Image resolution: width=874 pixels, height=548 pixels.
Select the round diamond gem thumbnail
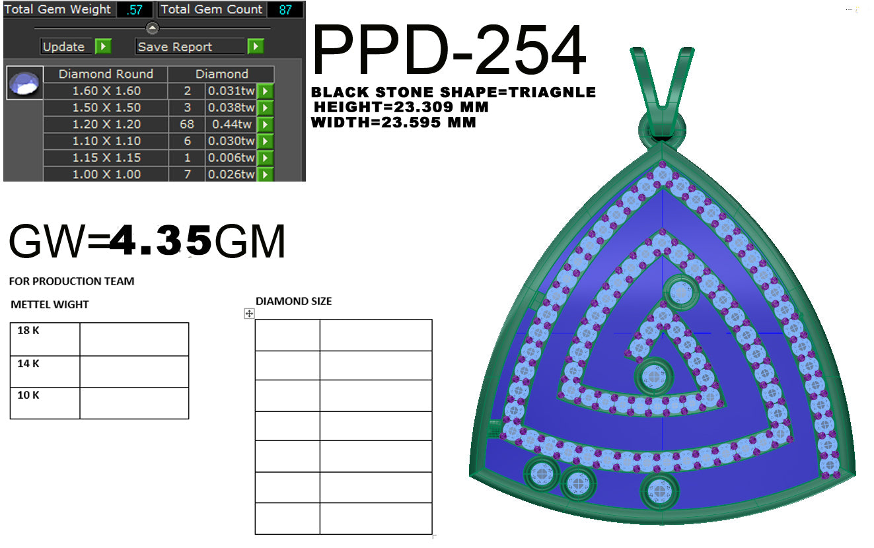tap(25, 83)
